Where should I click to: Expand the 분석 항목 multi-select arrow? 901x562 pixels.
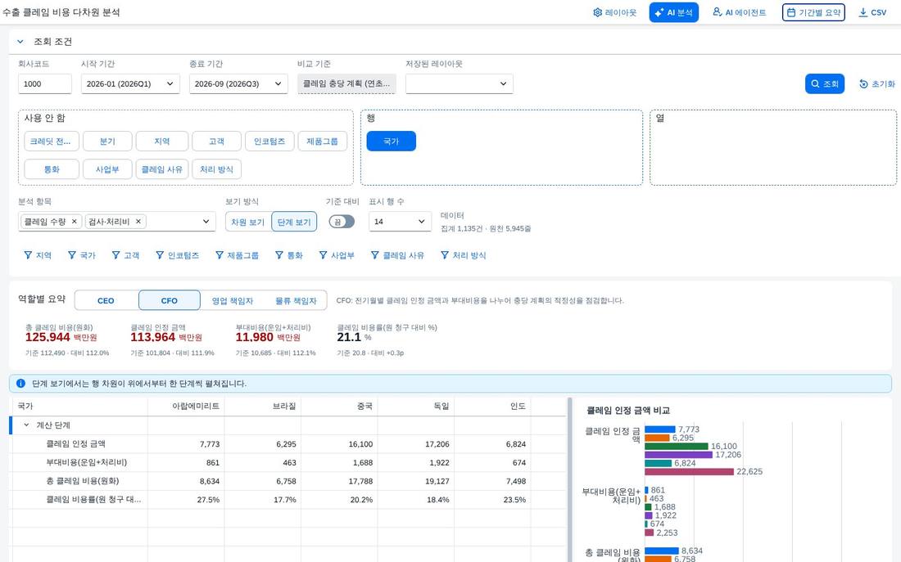[x=206, y=222]
